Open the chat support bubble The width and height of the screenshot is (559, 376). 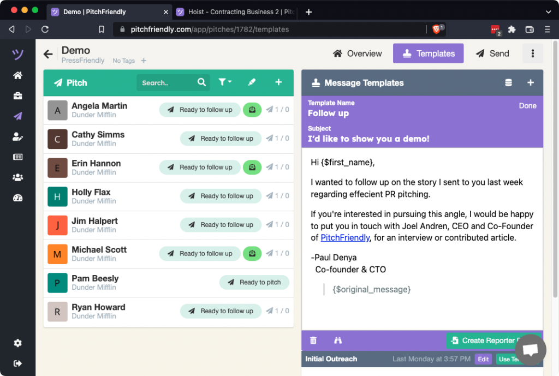tap(530, 350)
